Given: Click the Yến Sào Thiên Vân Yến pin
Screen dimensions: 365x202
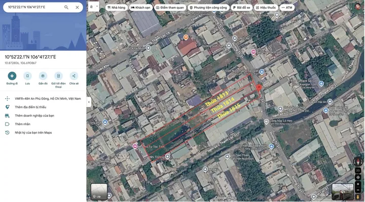Looking at the screenshot, I should (227, 156).
